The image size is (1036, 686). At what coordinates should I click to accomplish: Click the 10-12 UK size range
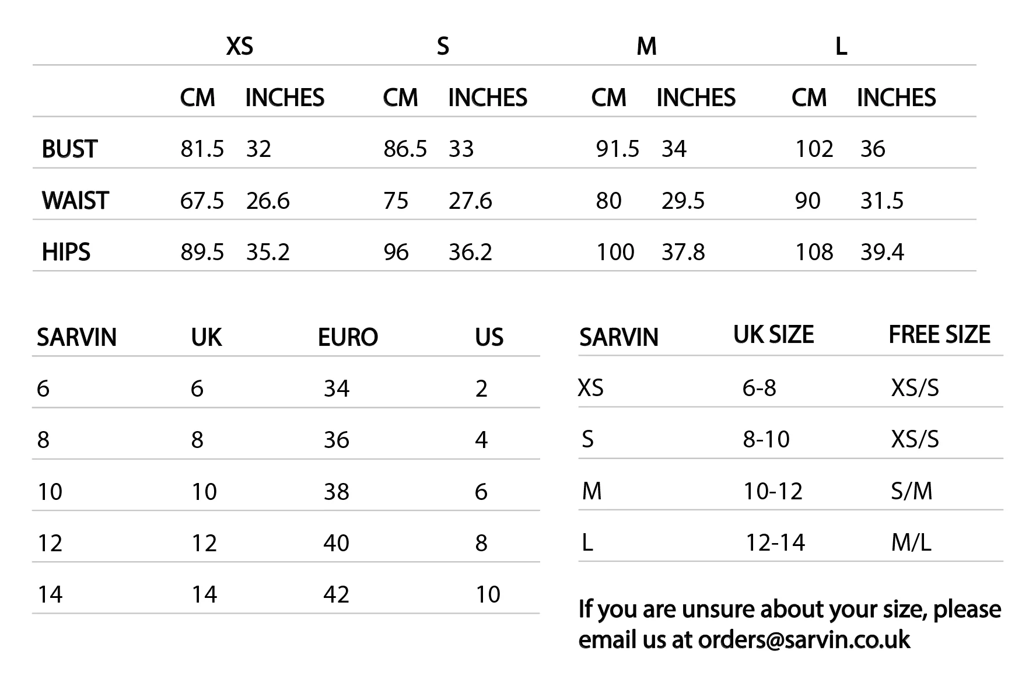point(773,491)
